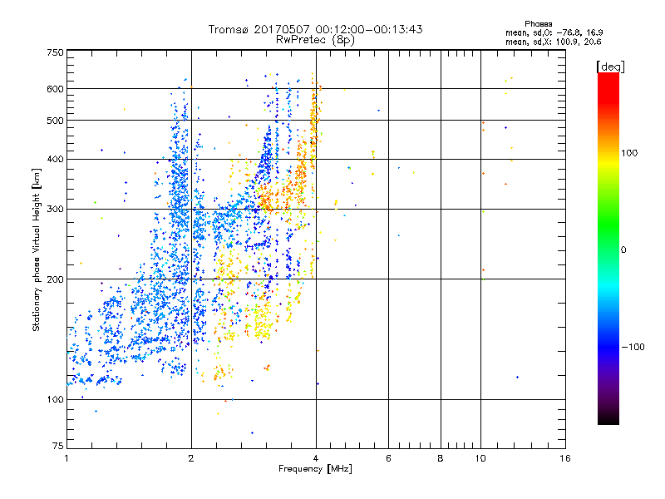Click the colorbar tick label "-100"
The image size is (665, 499).
point(633,347)
